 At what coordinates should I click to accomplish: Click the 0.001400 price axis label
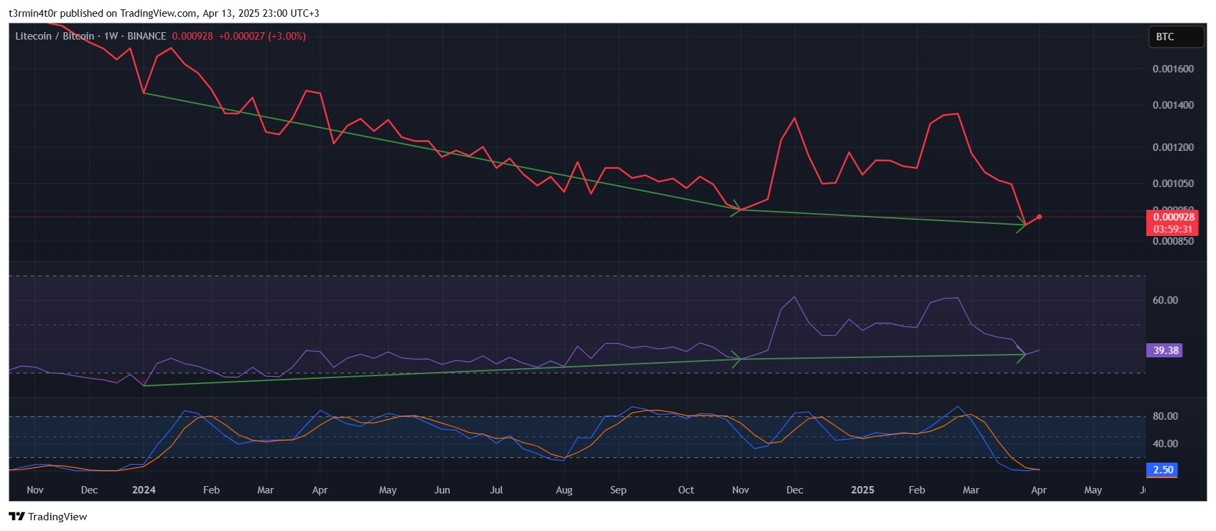pyautogui.click(x=1172, y=105)
